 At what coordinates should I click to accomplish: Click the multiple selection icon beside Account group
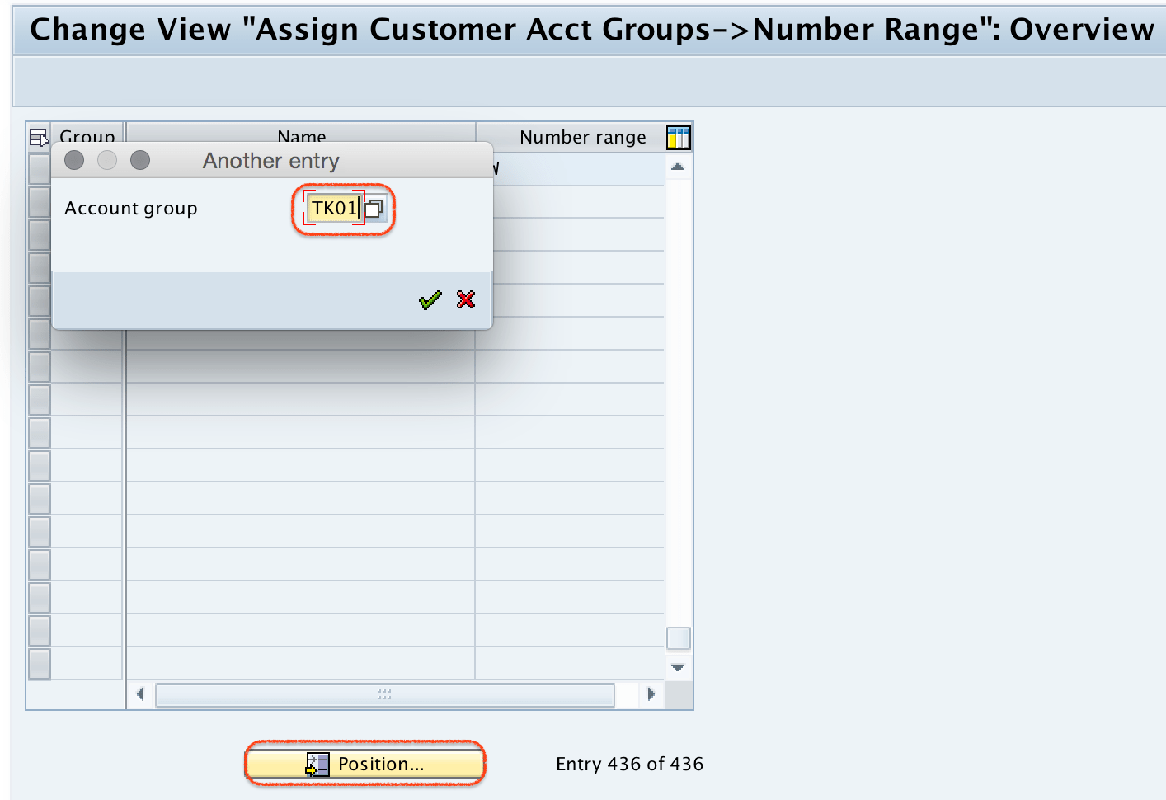[374, 209]
